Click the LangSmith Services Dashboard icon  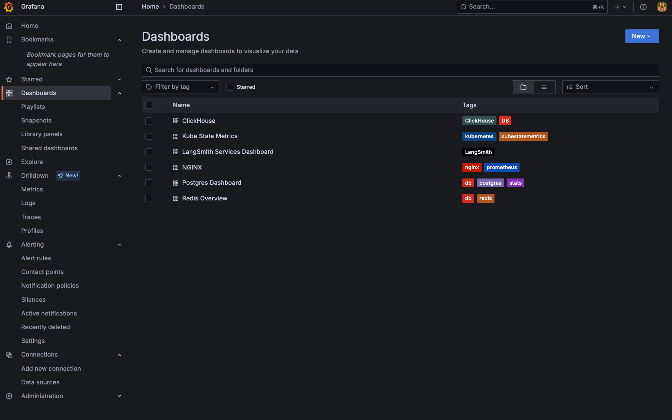176,152
